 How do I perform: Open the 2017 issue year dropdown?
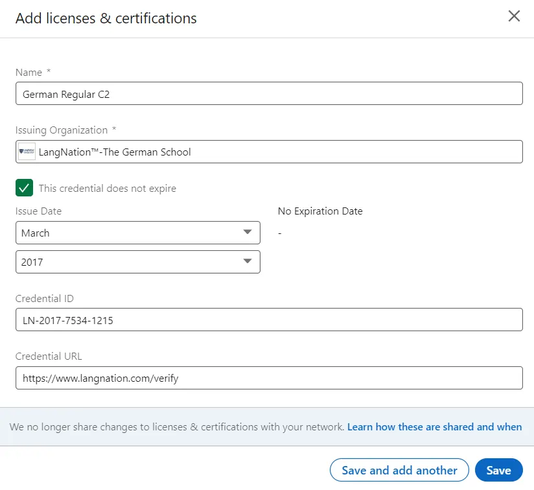coord(138,262)
